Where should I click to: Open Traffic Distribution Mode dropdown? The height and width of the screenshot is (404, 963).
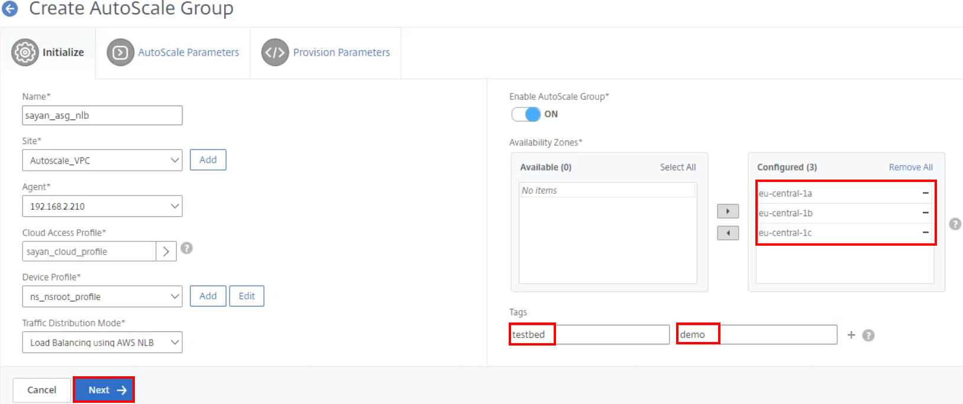(x=102, y=342)
